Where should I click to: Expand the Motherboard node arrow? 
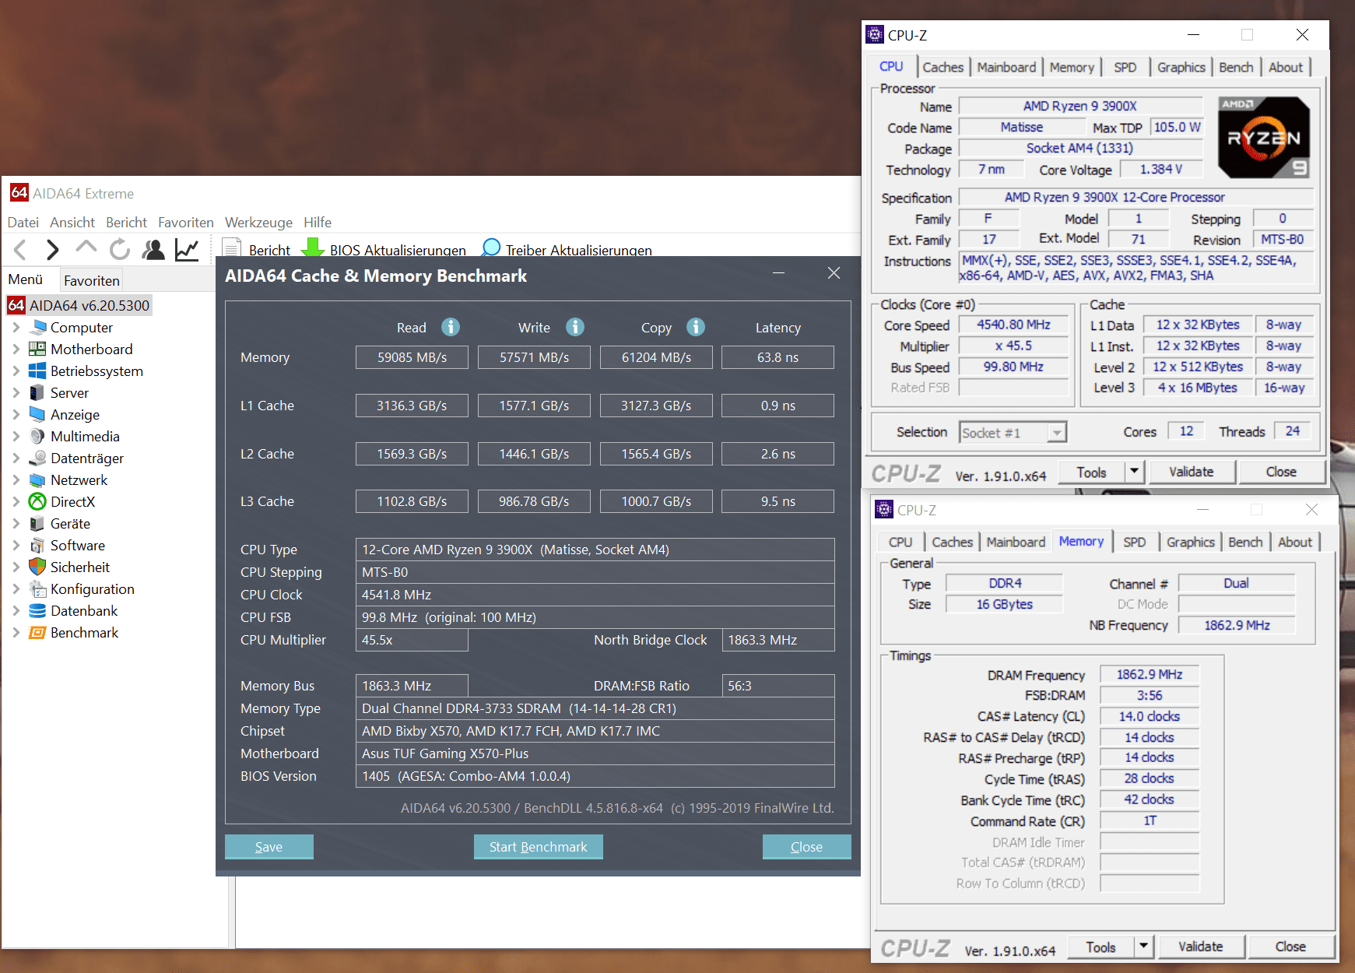coord(16,350)
